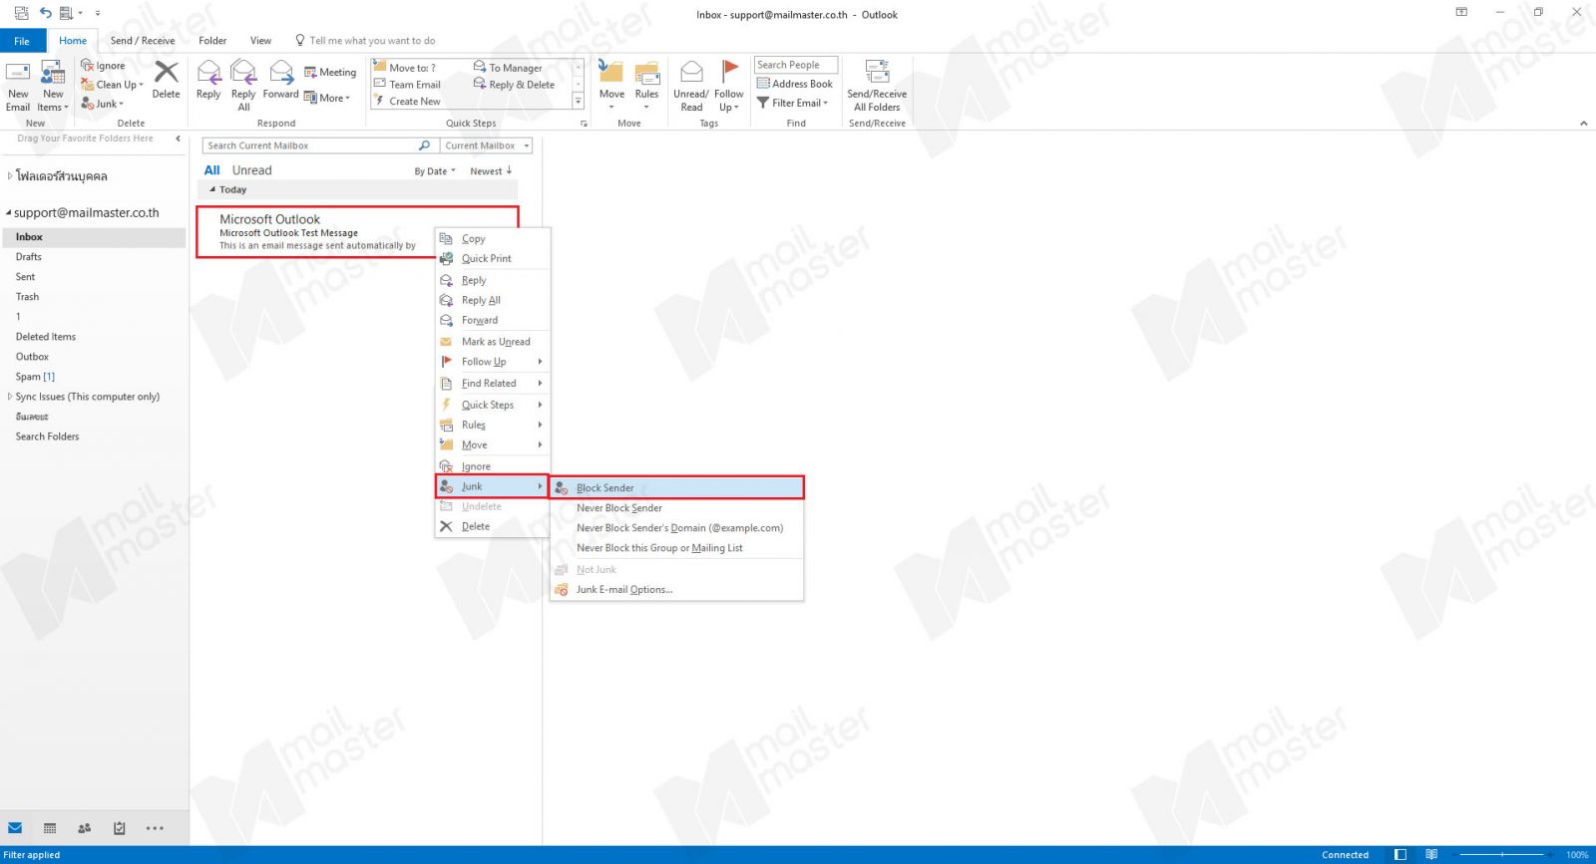
Task: Choose Quick Print in context menu
Action: [x=492, y=259]
